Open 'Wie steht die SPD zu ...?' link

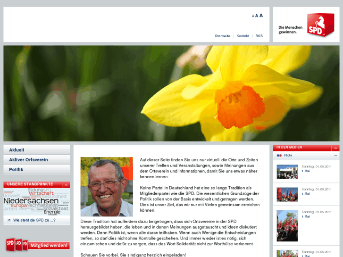point(34,220)
